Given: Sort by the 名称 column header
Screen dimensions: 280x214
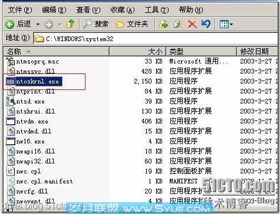Looking at the screenshot, I should [x=57, y=52].
